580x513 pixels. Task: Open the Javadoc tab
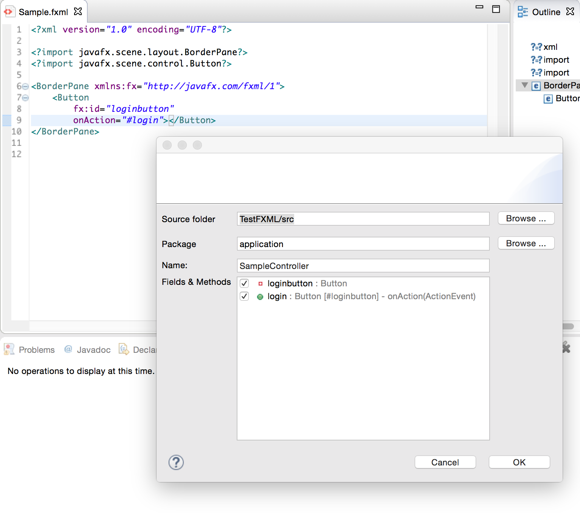(x=93, y=350)
